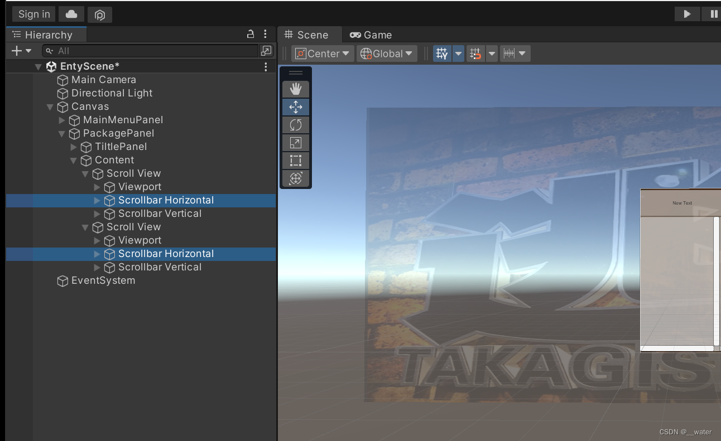Choose the Scale tool

296,143
